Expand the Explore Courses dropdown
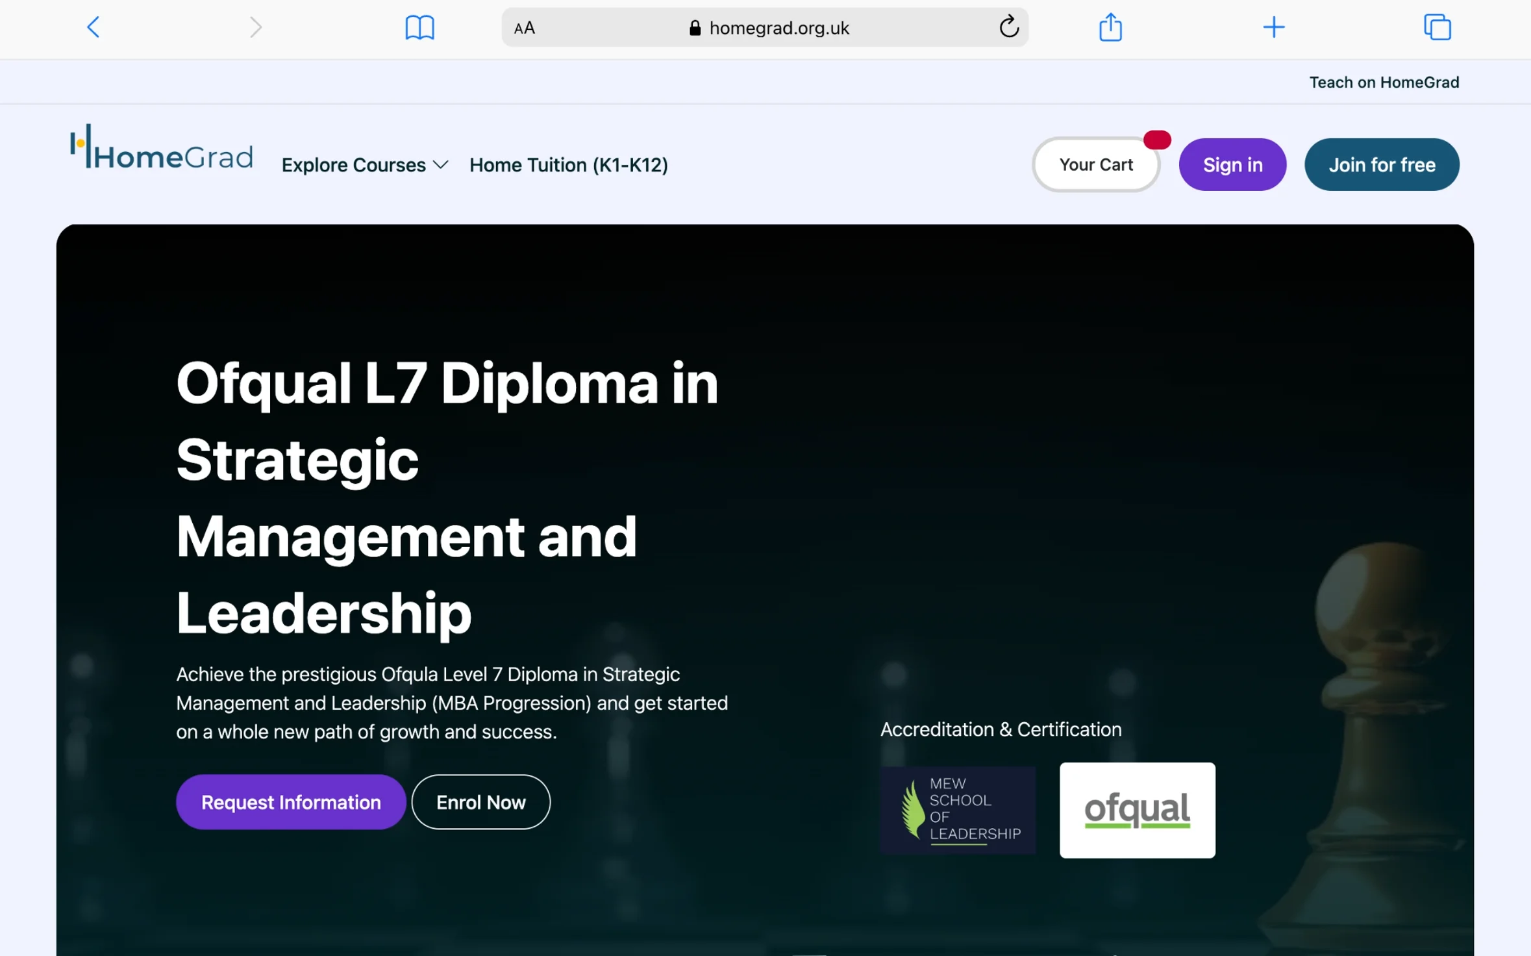This screenshot has width=1531, height=956. [x=364, y=165]
